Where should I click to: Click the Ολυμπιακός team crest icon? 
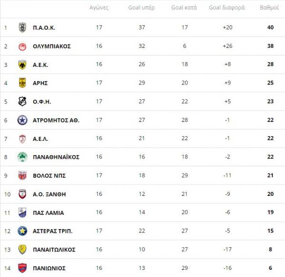(22, 46)
